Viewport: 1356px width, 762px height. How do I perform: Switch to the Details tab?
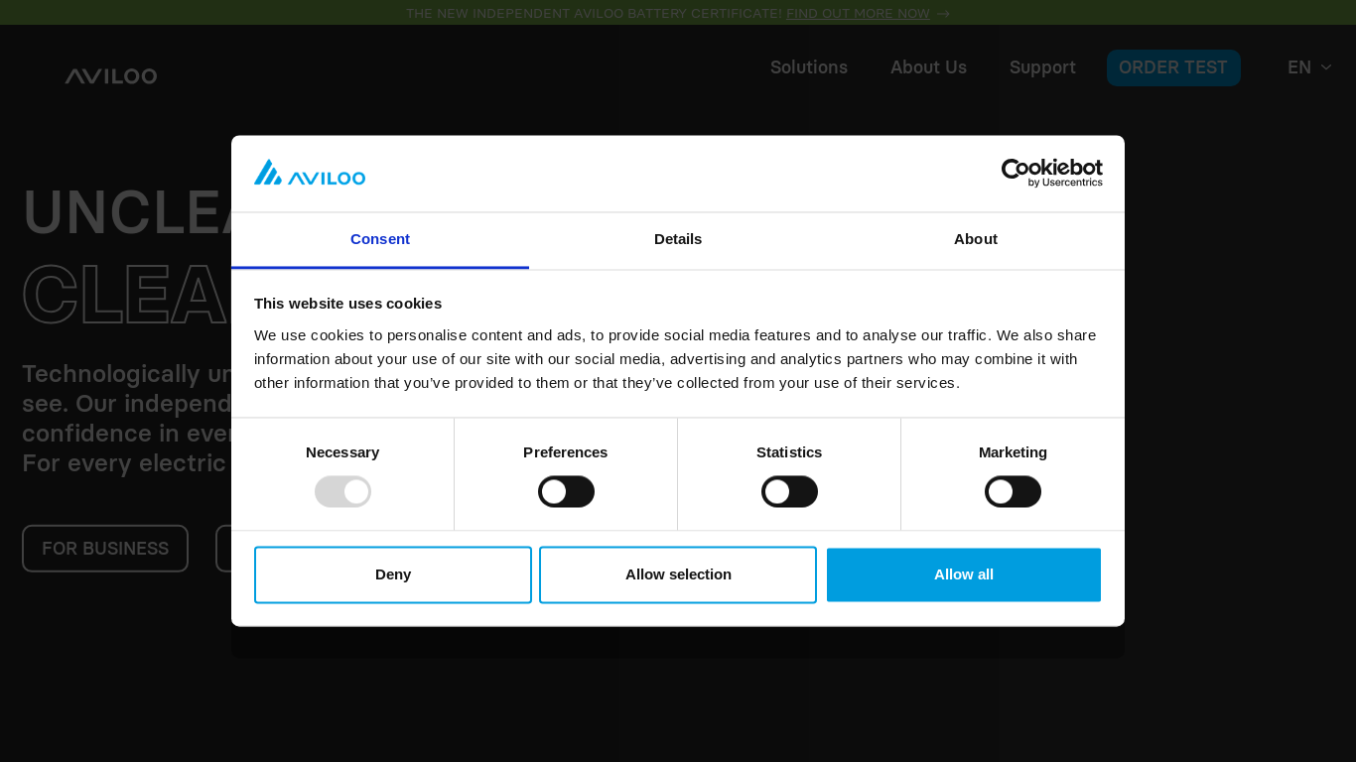pos(678,239)
